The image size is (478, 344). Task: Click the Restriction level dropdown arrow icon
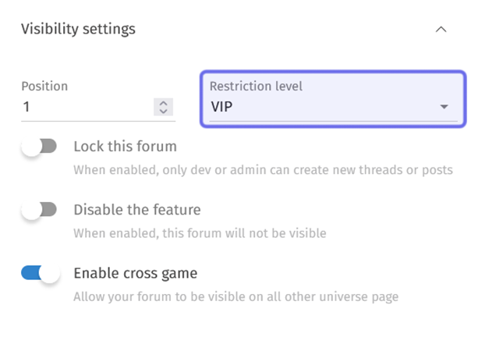coord(444,107)
